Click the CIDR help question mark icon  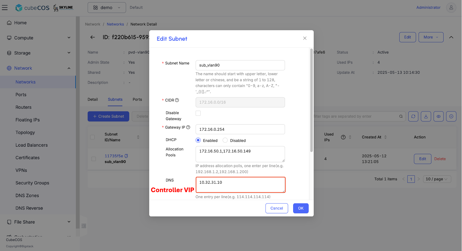(x=177, y=100)
